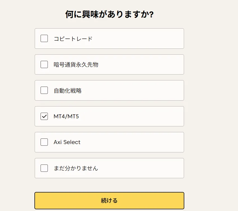Click the Axi Select text label
The width and height of the screenshot is (238, 211).
point(66,142)
